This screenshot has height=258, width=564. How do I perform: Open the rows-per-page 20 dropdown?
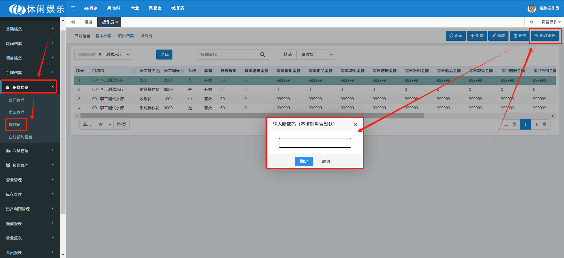(104, 125)
